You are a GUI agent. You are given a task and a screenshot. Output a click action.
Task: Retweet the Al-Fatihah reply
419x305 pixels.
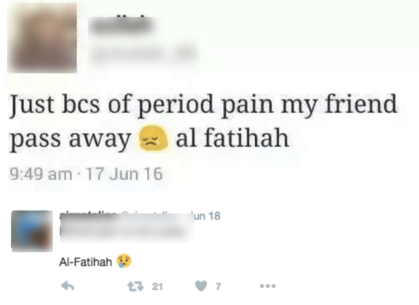coord(135,286)
